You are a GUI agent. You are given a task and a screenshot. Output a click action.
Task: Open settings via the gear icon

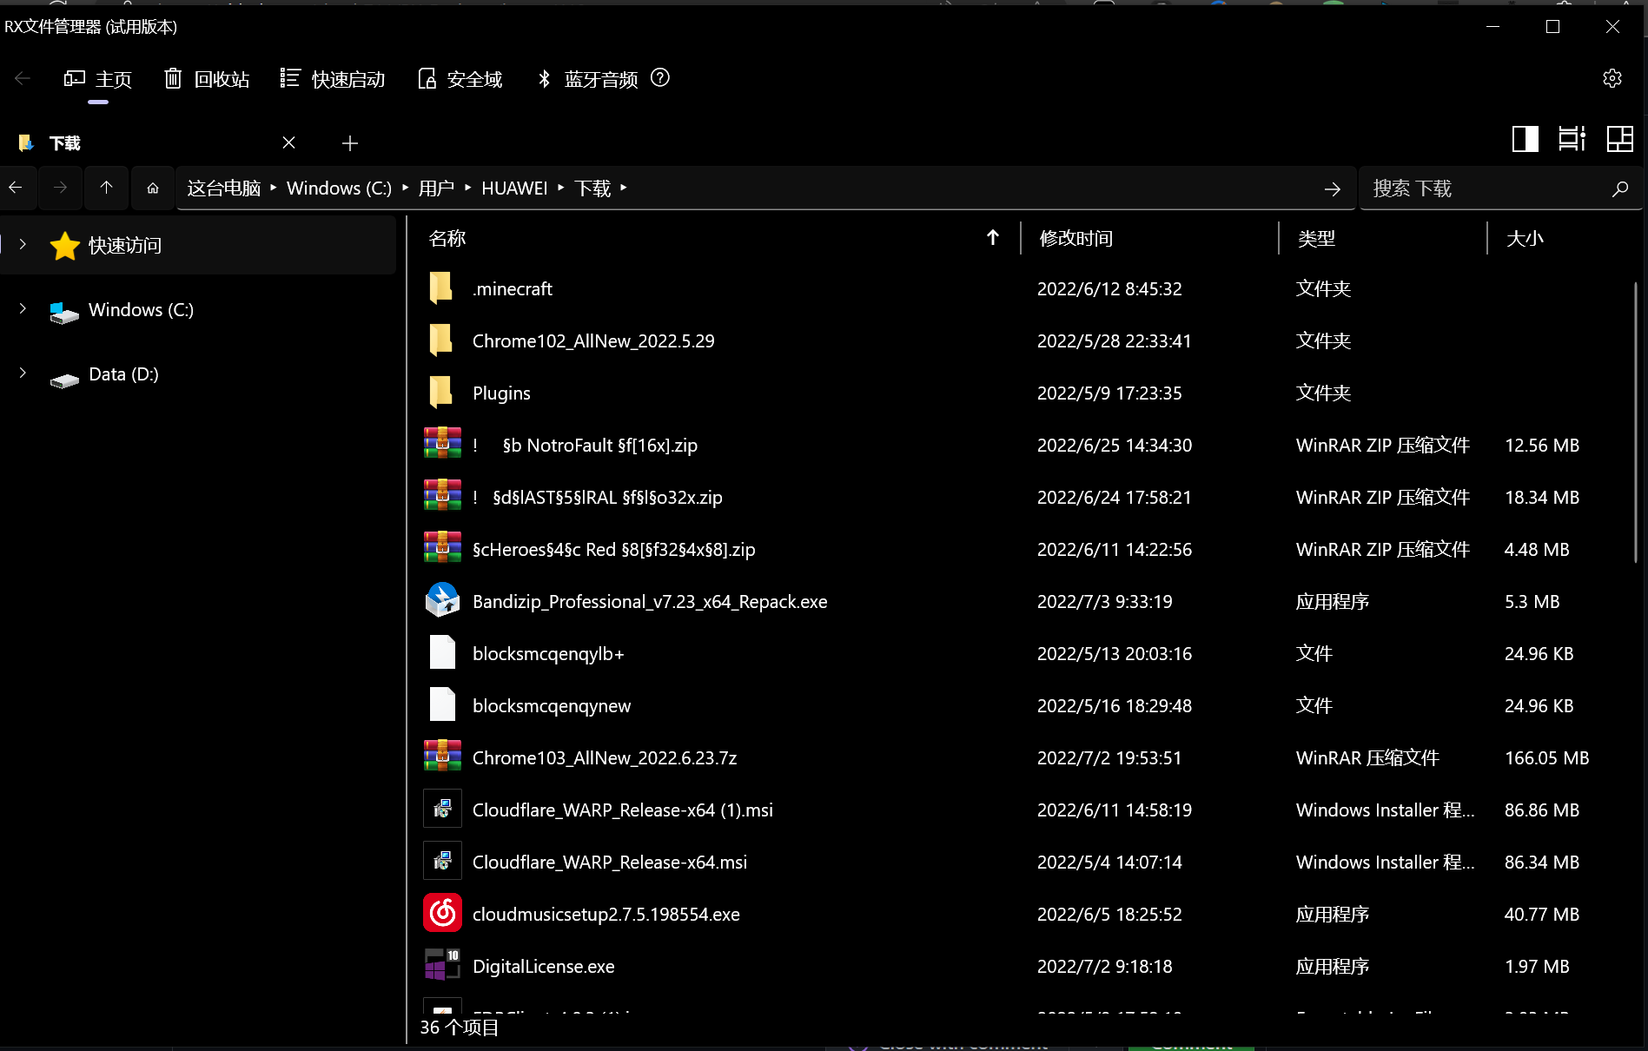1612,78
